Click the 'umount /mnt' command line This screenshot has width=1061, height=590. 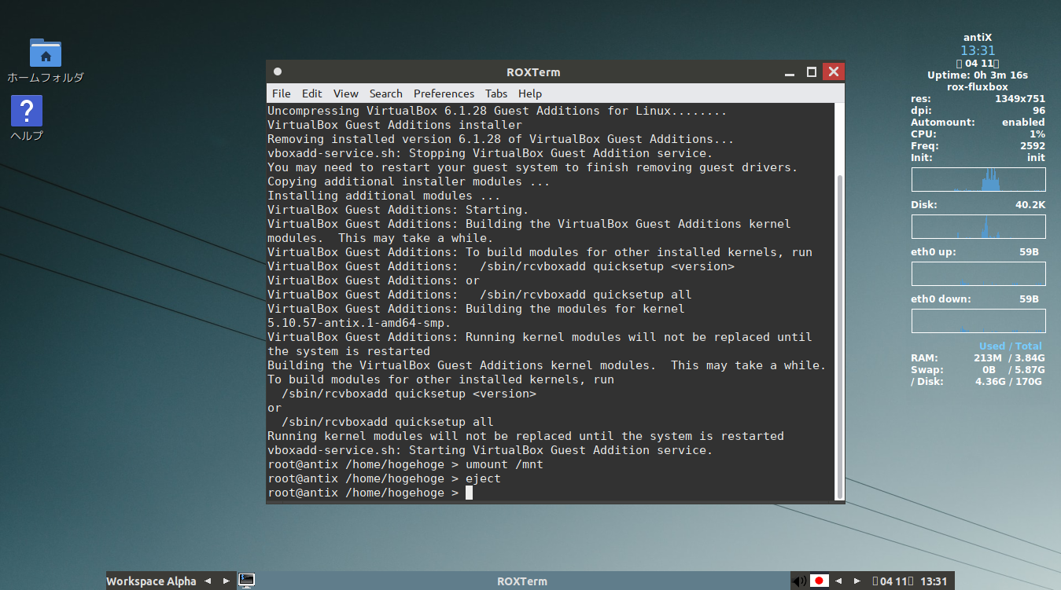405,464
